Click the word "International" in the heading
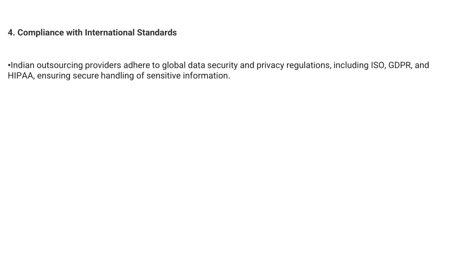Image resolution: width=465 pixels, height=261 pixels. [110, 33]
